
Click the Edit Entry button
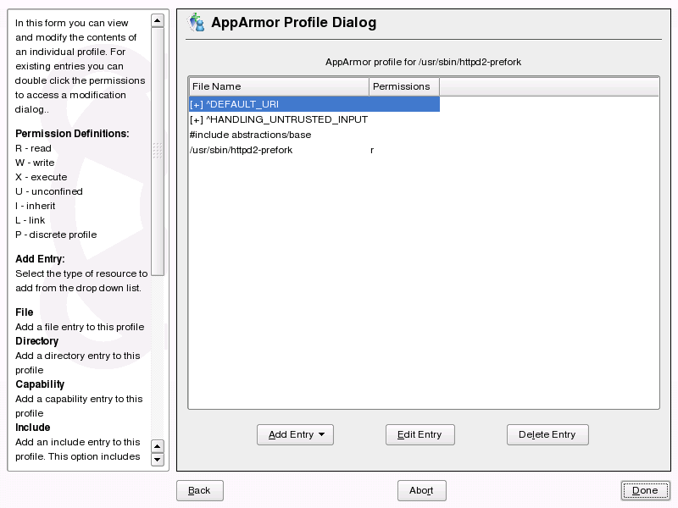[420, 434]
